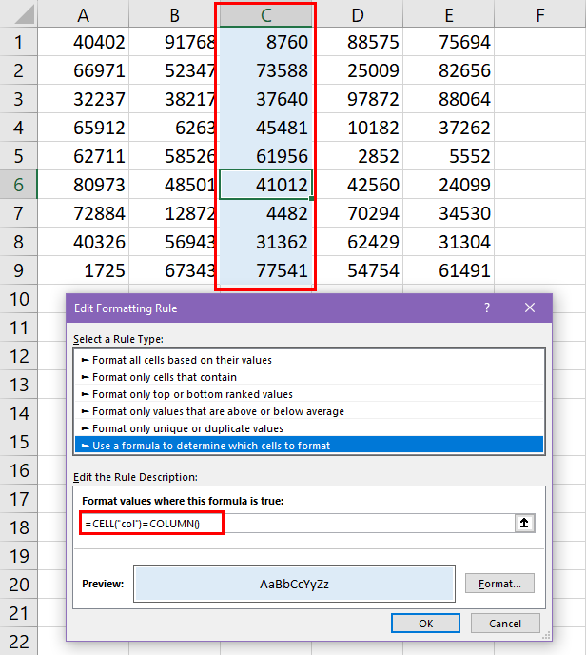Click cell containing 73588
Image resolution: width=586 pixels, height=655 pixels.
coord(265,70)
